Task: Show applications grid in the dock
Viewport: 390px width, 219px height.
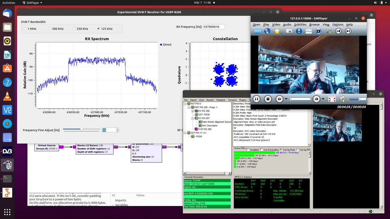Action: 7,212
